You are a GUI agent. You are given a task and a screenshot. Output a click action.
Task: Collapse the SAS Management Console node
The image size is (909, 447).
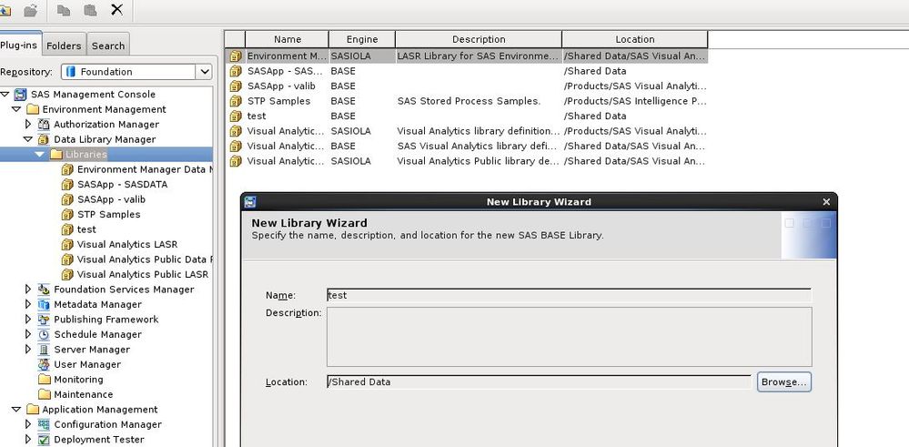[x=5, y=94]
